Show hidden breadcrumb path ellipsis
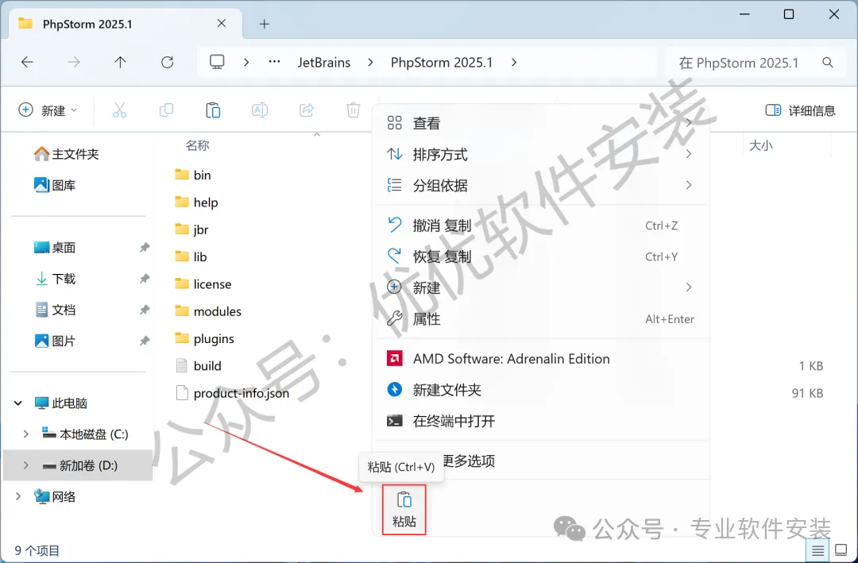858x563 pixels. point(274,63)
